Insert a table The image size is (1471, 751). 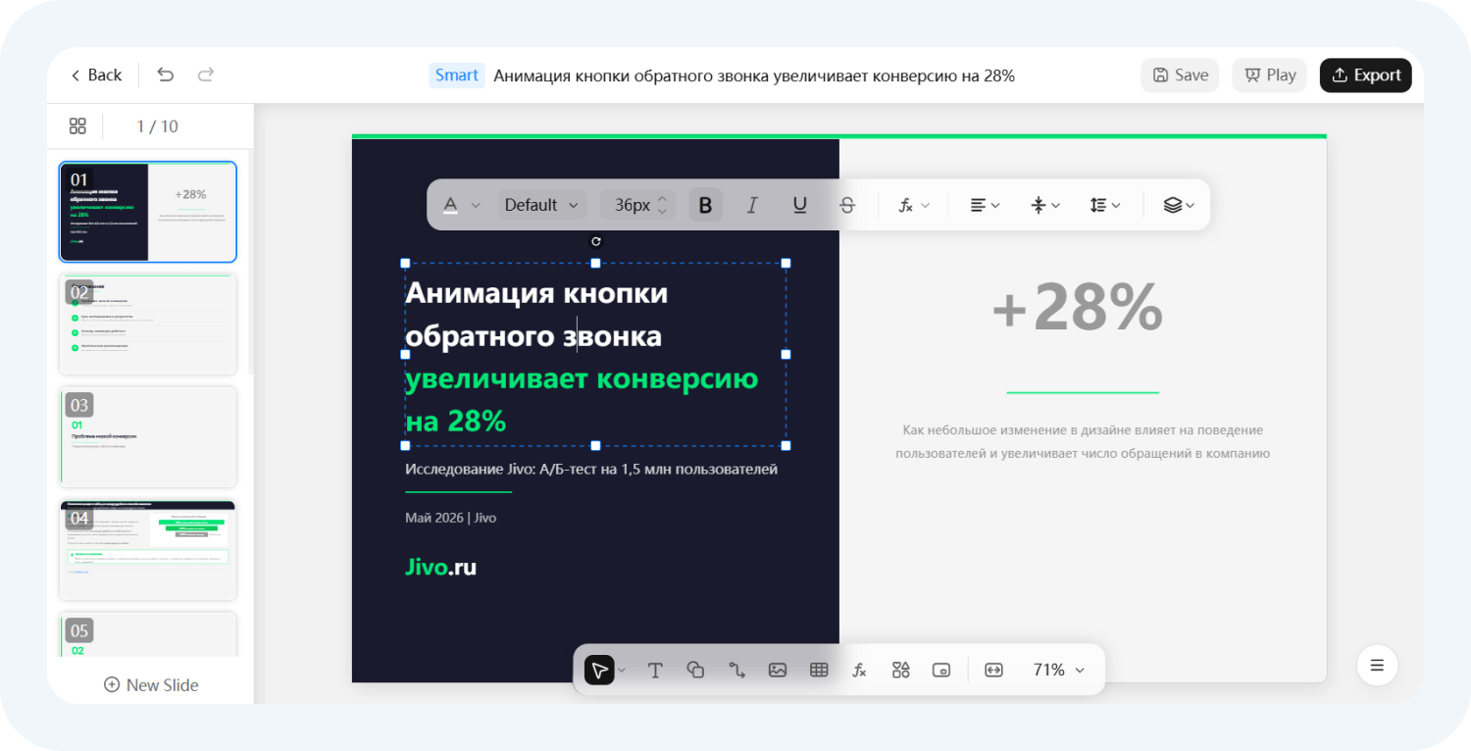click(819, 670)
